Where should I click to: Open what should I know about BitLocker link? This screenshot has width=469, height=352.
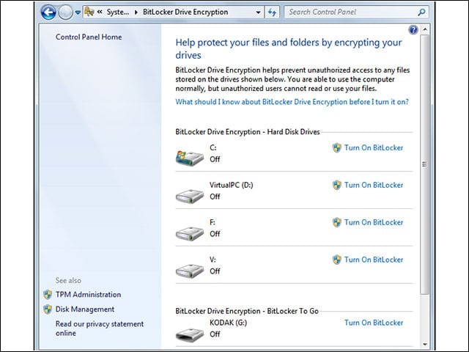tap(292, 102)
